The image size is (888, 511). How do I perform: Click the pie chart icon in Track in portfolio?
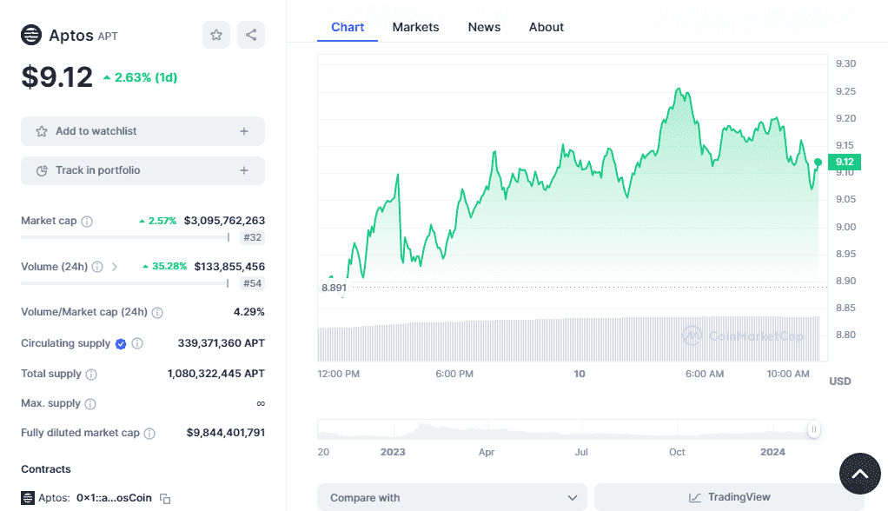click(x=42, y=170)
